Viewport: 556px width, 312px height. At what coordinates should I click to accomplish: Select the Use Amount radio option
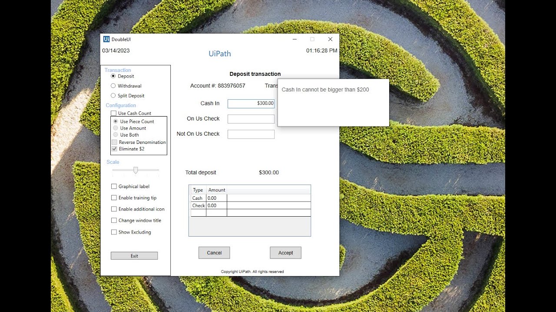[x=116, y=128]
